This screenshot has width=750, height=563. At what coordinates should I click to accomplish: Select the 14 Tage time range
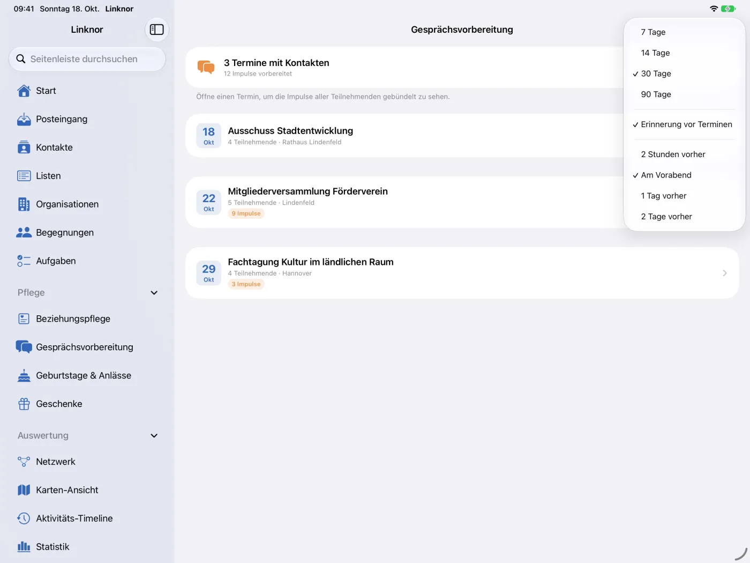point(685,53)
